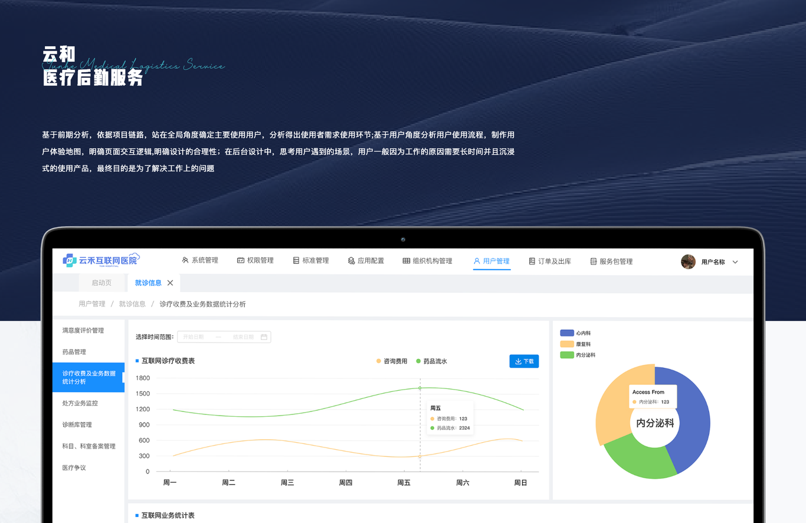The image size is (806, 523).
Task: Click the 就诊信息 breadcrumb
Action: (132, 304)
